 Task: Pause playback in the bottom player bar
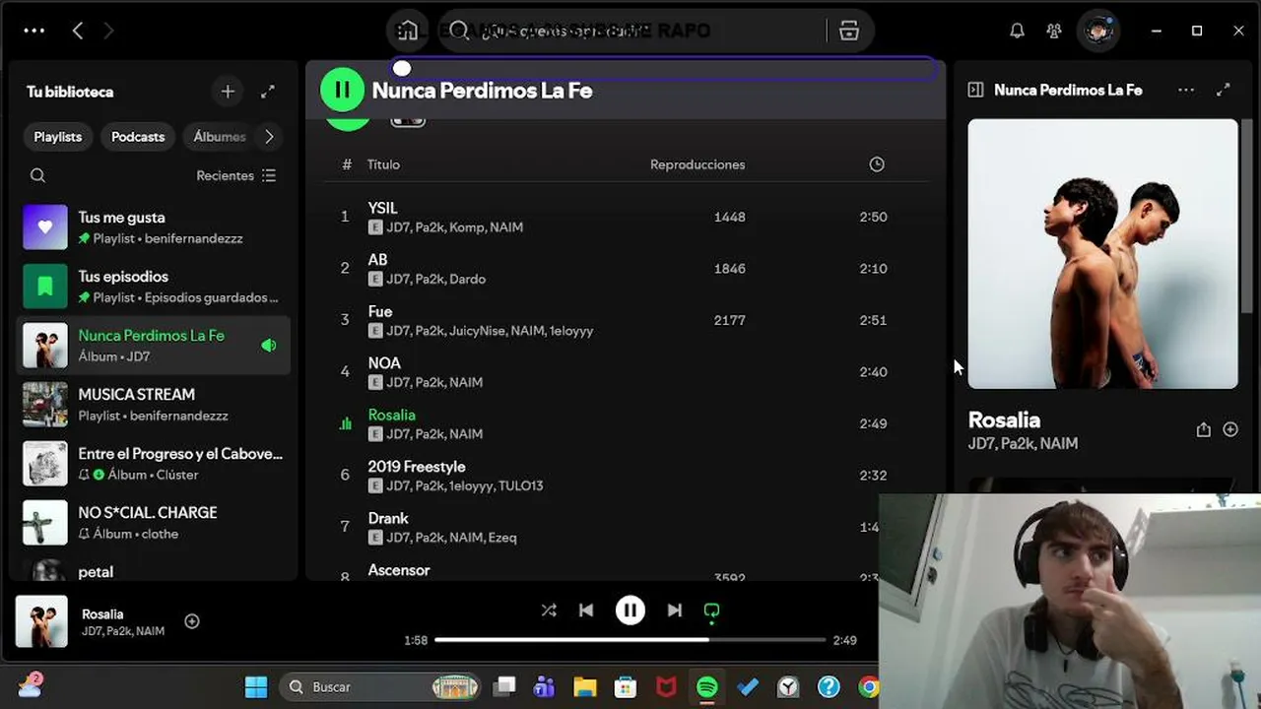click(x=630, y=611)
